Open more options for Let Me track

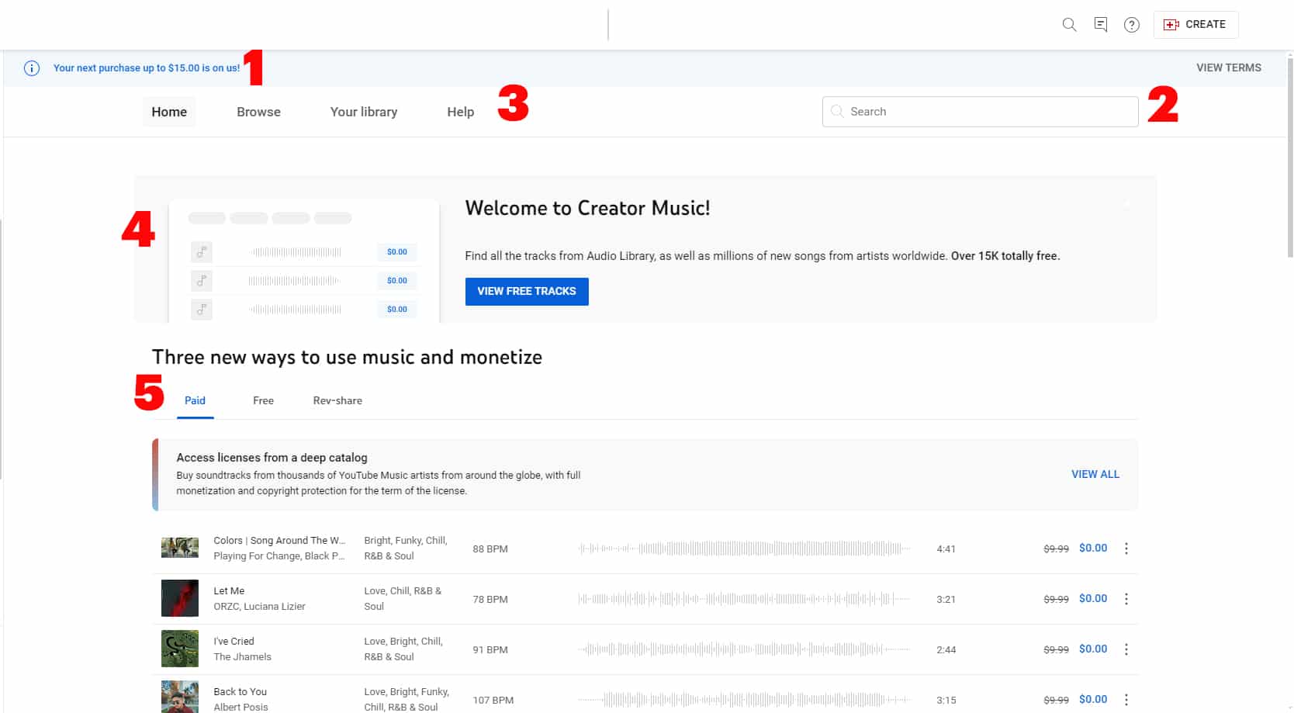click(x=1126, y=599)
